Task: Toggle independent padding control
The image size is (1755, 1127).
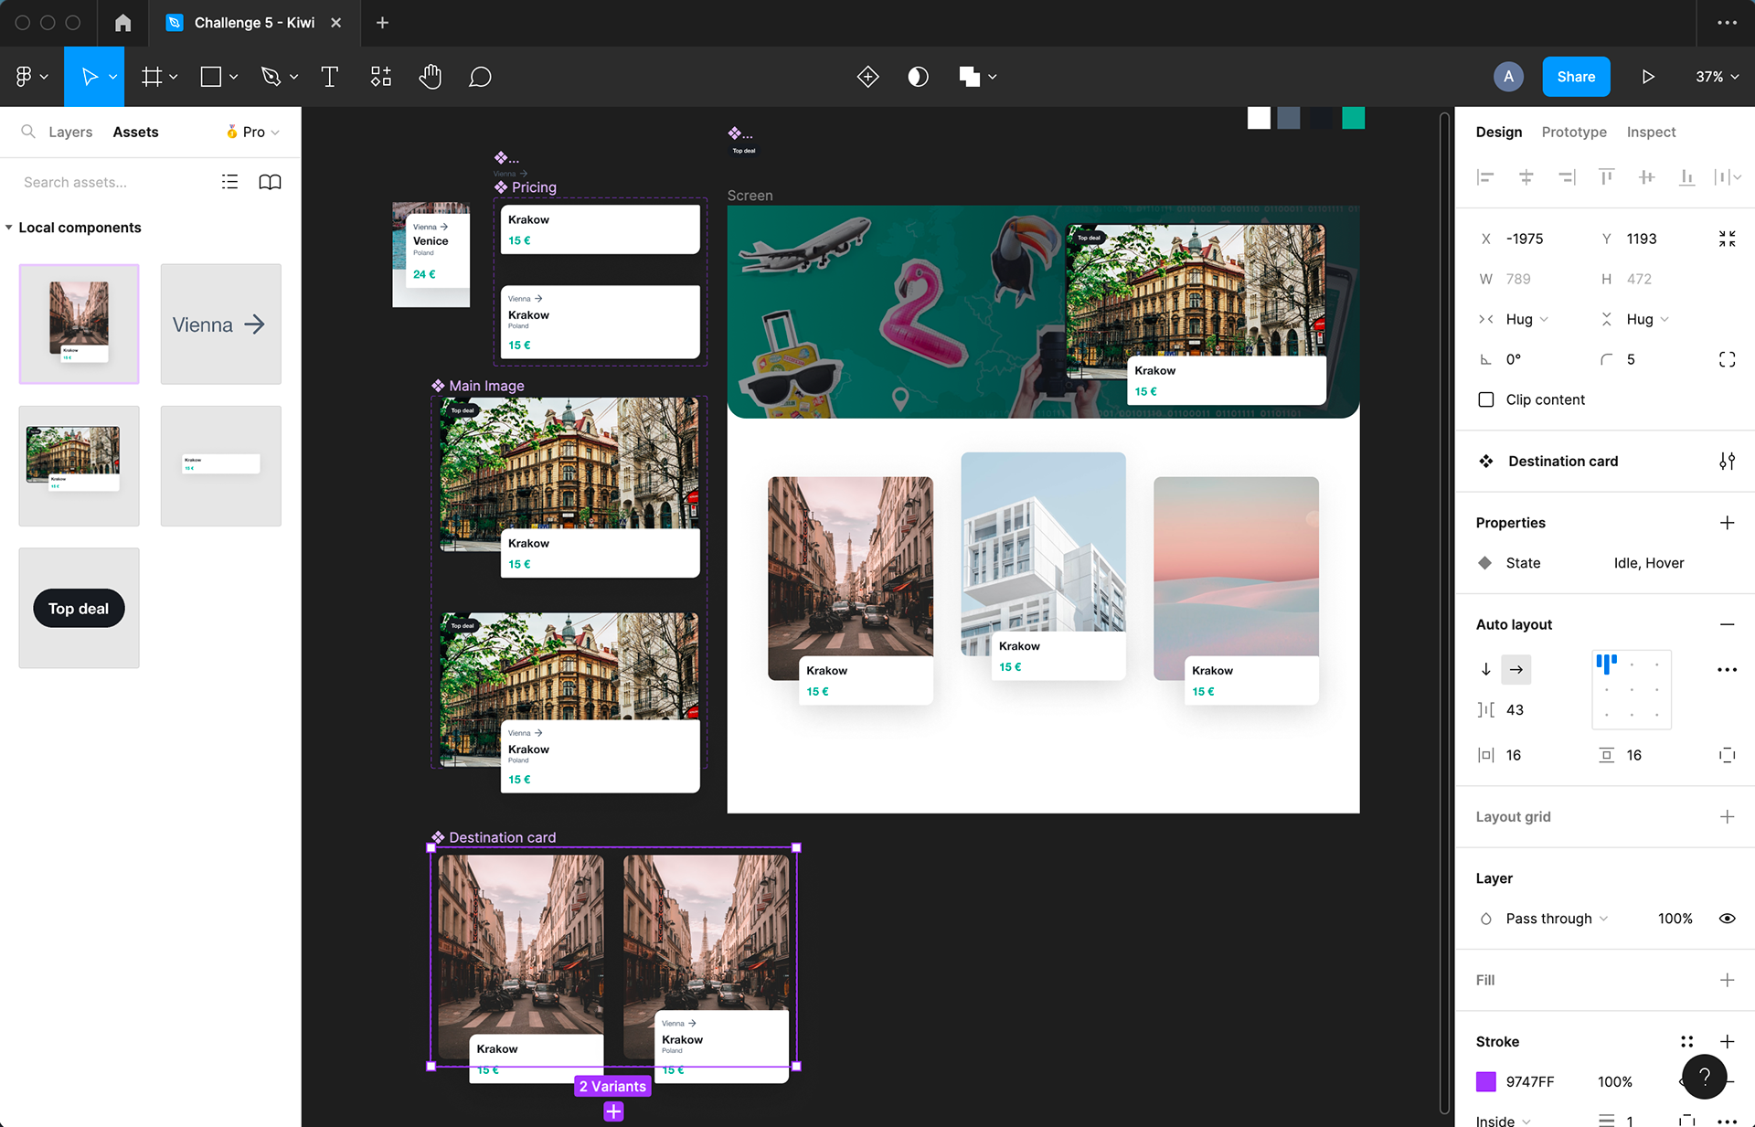Action: [x=1727, y=755]
